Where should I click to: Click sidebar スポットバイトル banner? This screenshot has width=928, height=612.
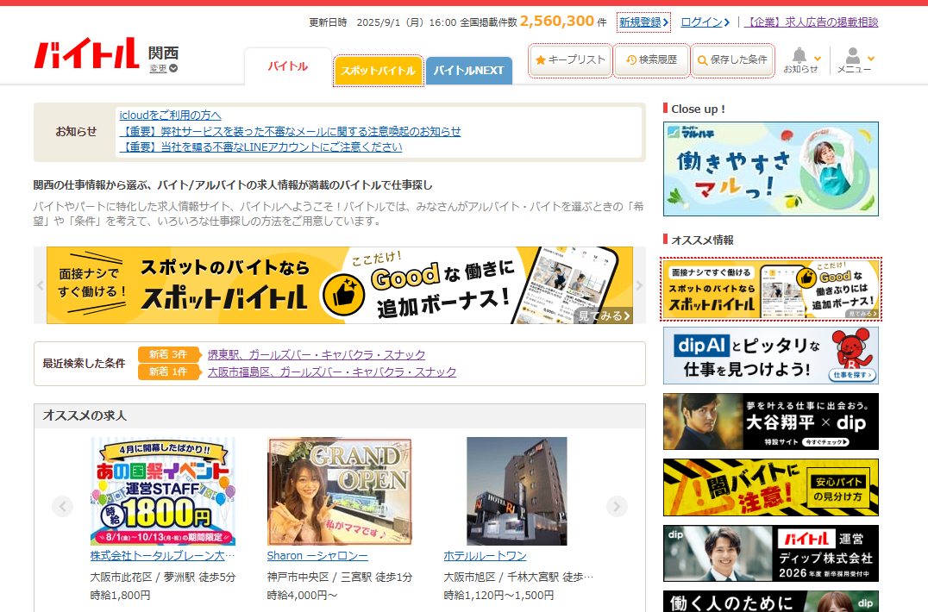tap(770, 290)
